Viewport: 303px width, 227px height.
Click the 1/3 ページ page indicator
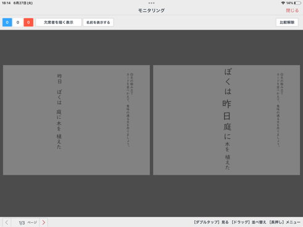tap(28, 223)
